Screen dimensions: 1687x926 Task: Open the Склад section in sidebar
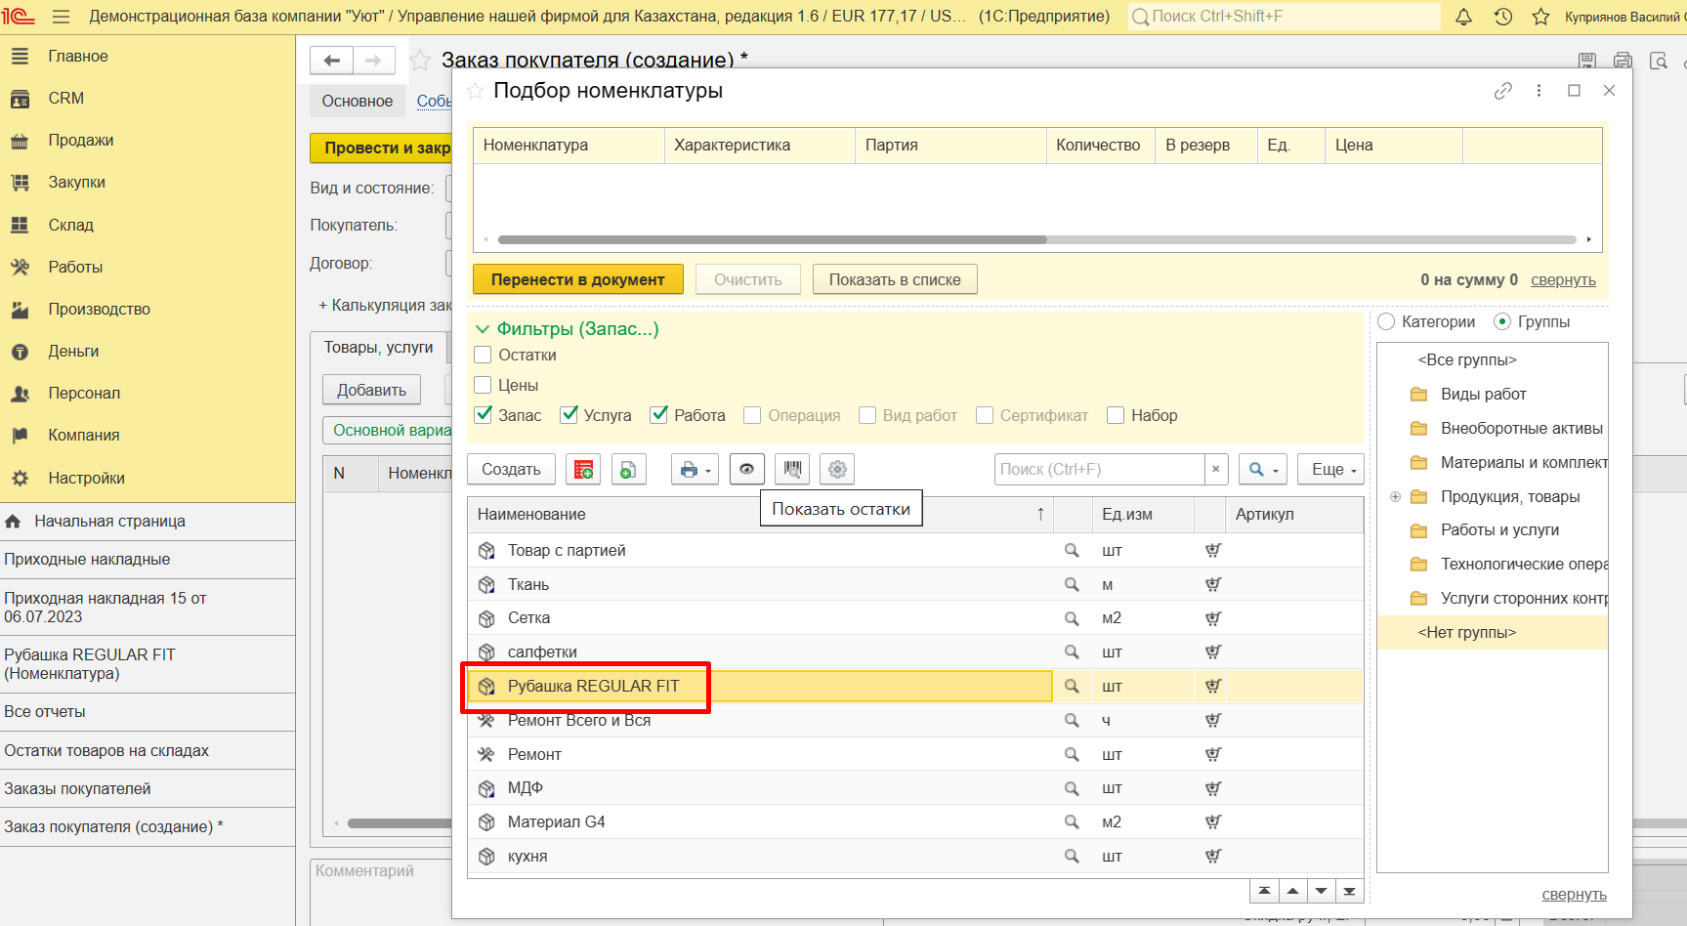tap(70, 225)
